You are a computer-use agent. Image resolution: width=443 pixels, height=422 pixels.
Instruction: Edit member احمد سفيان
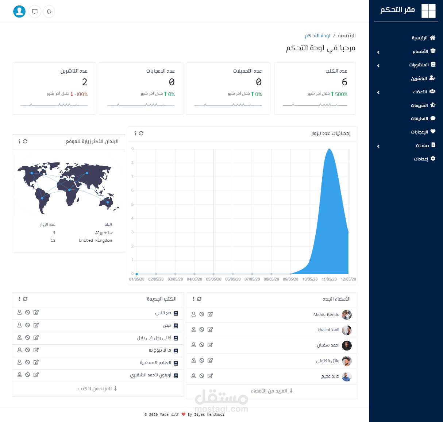(210, 345)
